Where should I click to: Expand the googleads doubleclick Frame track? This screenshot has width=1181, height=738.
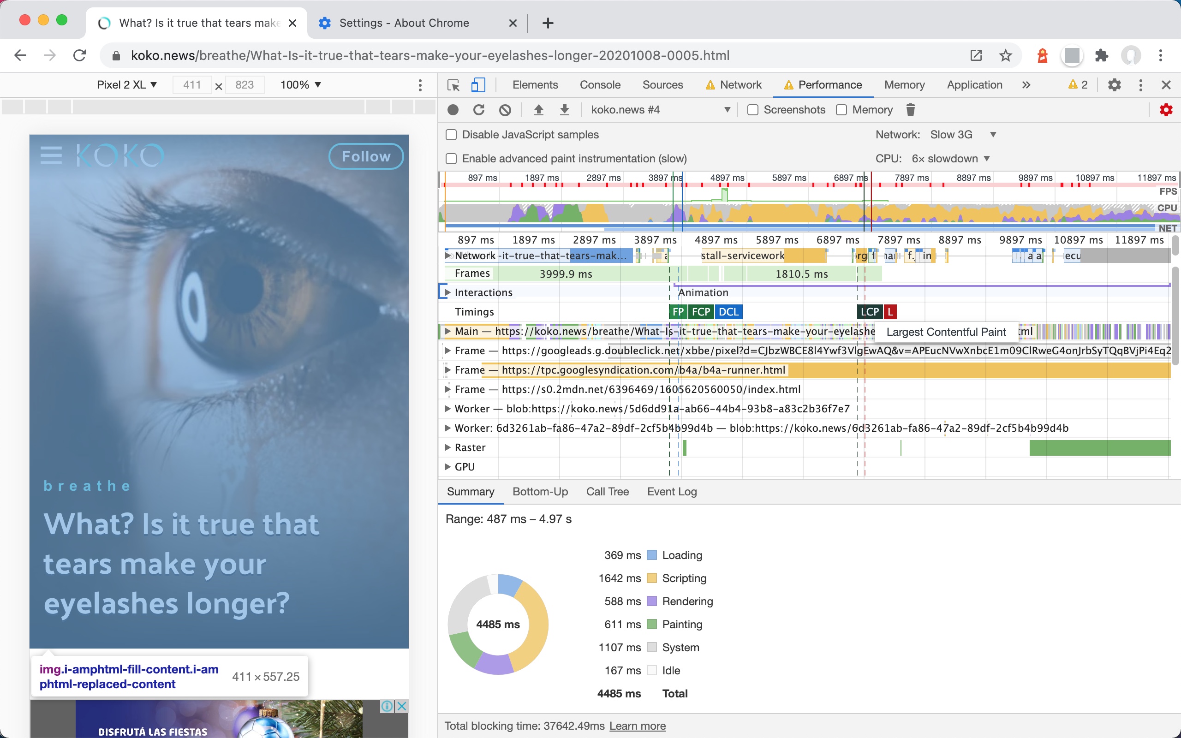(447, 351)
